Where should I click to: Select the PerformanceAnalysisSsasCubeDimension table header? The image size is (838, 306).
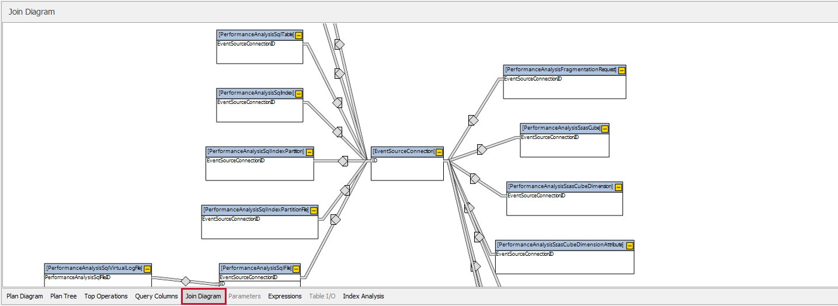click(565, 187)
